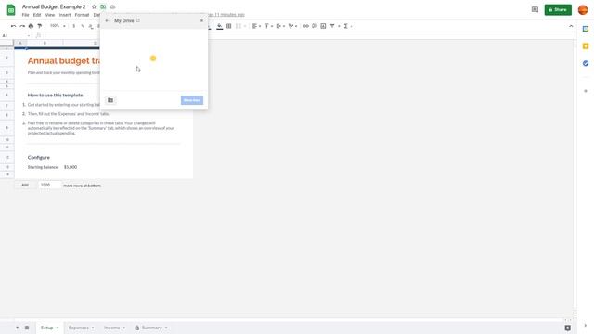The height and width of the screenshot is (334, 594).
Task: Collapse the toolbar with the up chevron
Action: coord(571,26)
